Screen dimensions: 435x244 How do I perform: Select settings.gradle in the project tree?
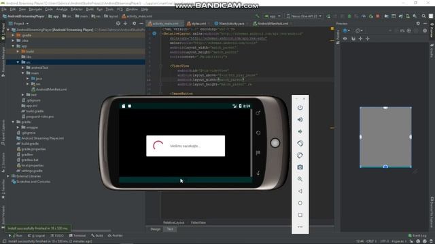(x=29, y=171)
